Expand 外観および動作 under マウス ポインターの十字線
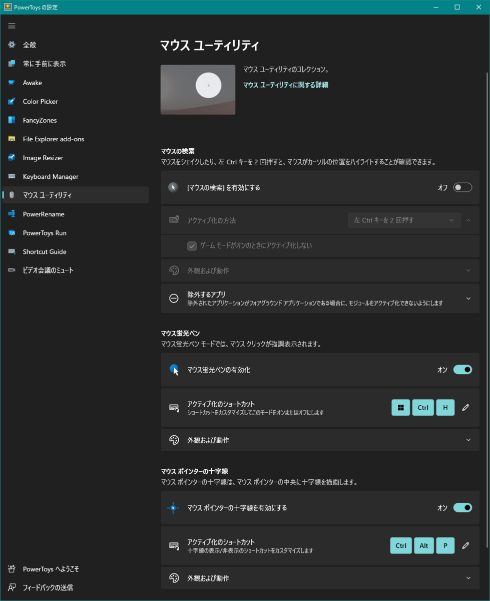 (x=468, y=578)
